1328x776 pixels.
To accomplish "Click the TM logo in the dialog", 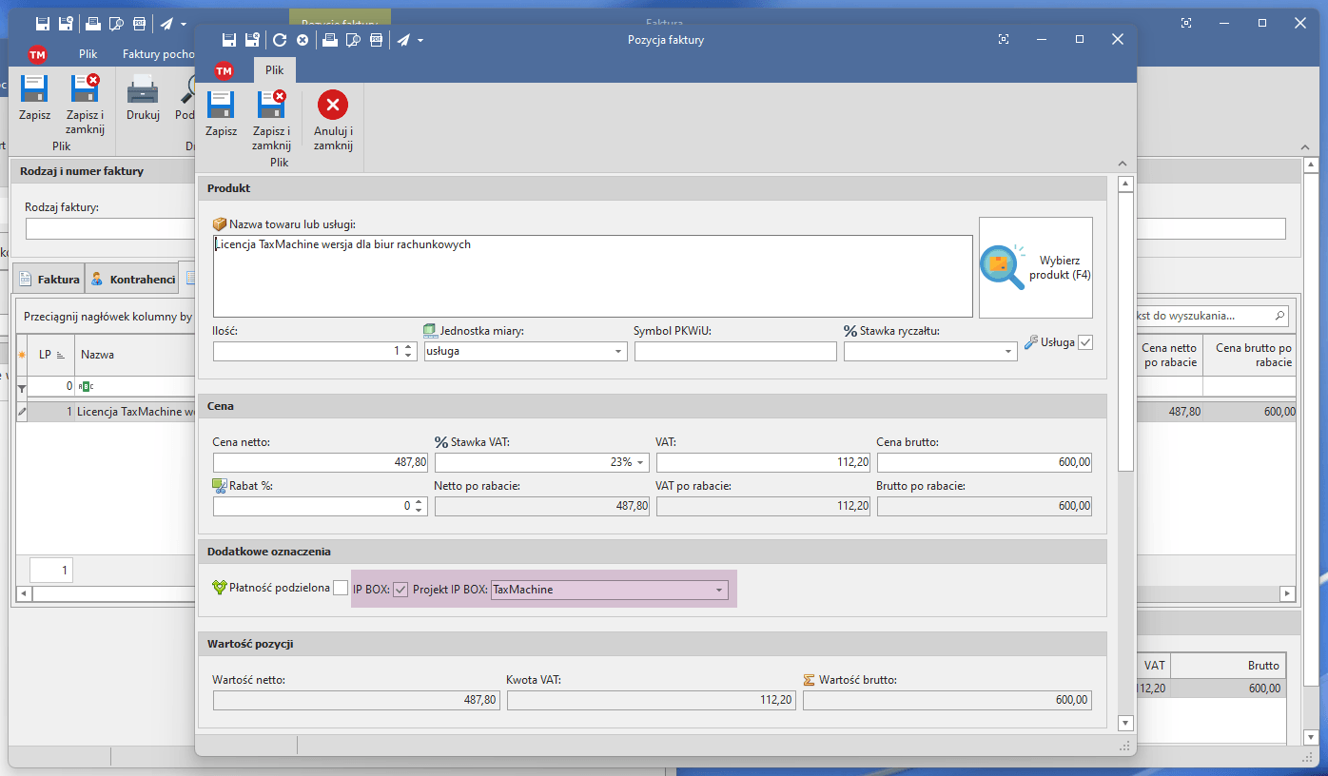I will [x=224, y=70].
